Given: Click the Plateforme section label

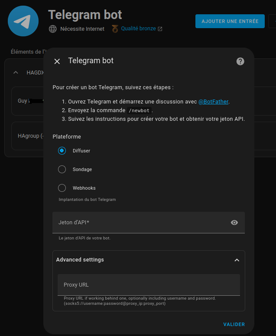Looking at the screenshot, I should tap(67, 137).
